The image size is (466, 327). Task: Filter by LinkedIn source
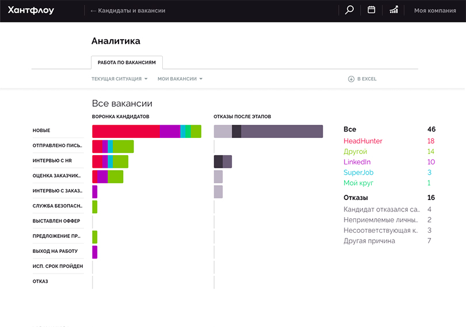click(357, 162)
